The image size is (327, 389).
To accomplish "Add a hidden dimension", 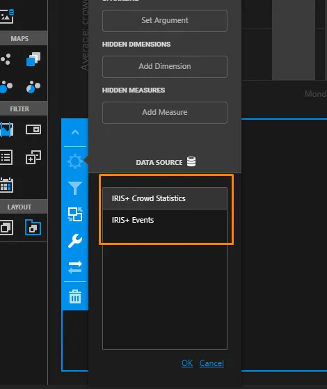I will click(x=164, y=67).
